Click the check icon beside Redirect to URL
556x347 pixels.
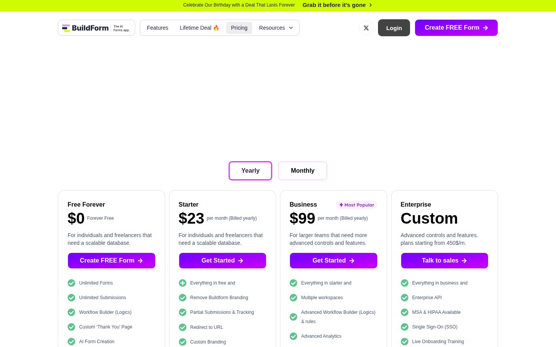click(183, 327)
